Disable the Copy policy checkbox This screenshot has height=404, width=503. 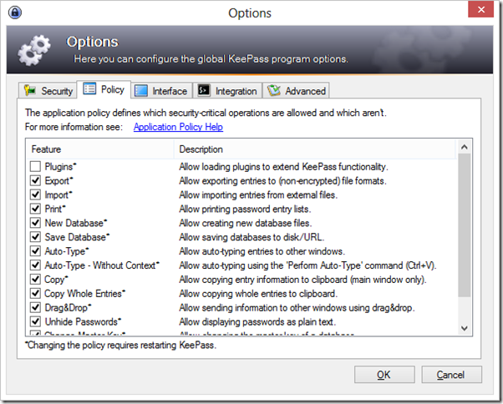point(35,280)
